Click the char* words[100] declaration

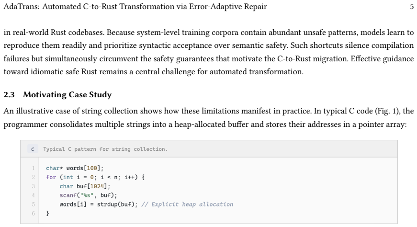click(75, 168)
